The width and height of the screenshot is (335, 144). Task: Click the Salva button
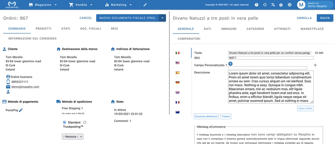click(x=325, y=18)
